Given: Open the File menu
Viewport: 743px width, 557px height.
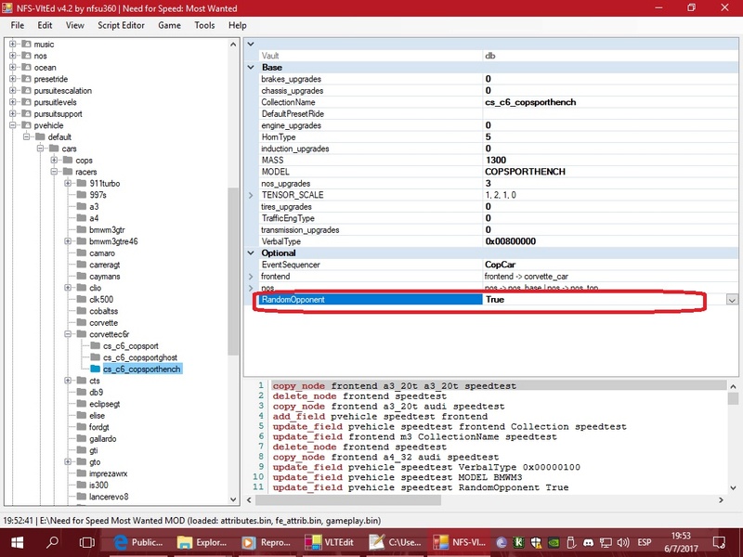Looking at the screenshot, I should point(18,26).
